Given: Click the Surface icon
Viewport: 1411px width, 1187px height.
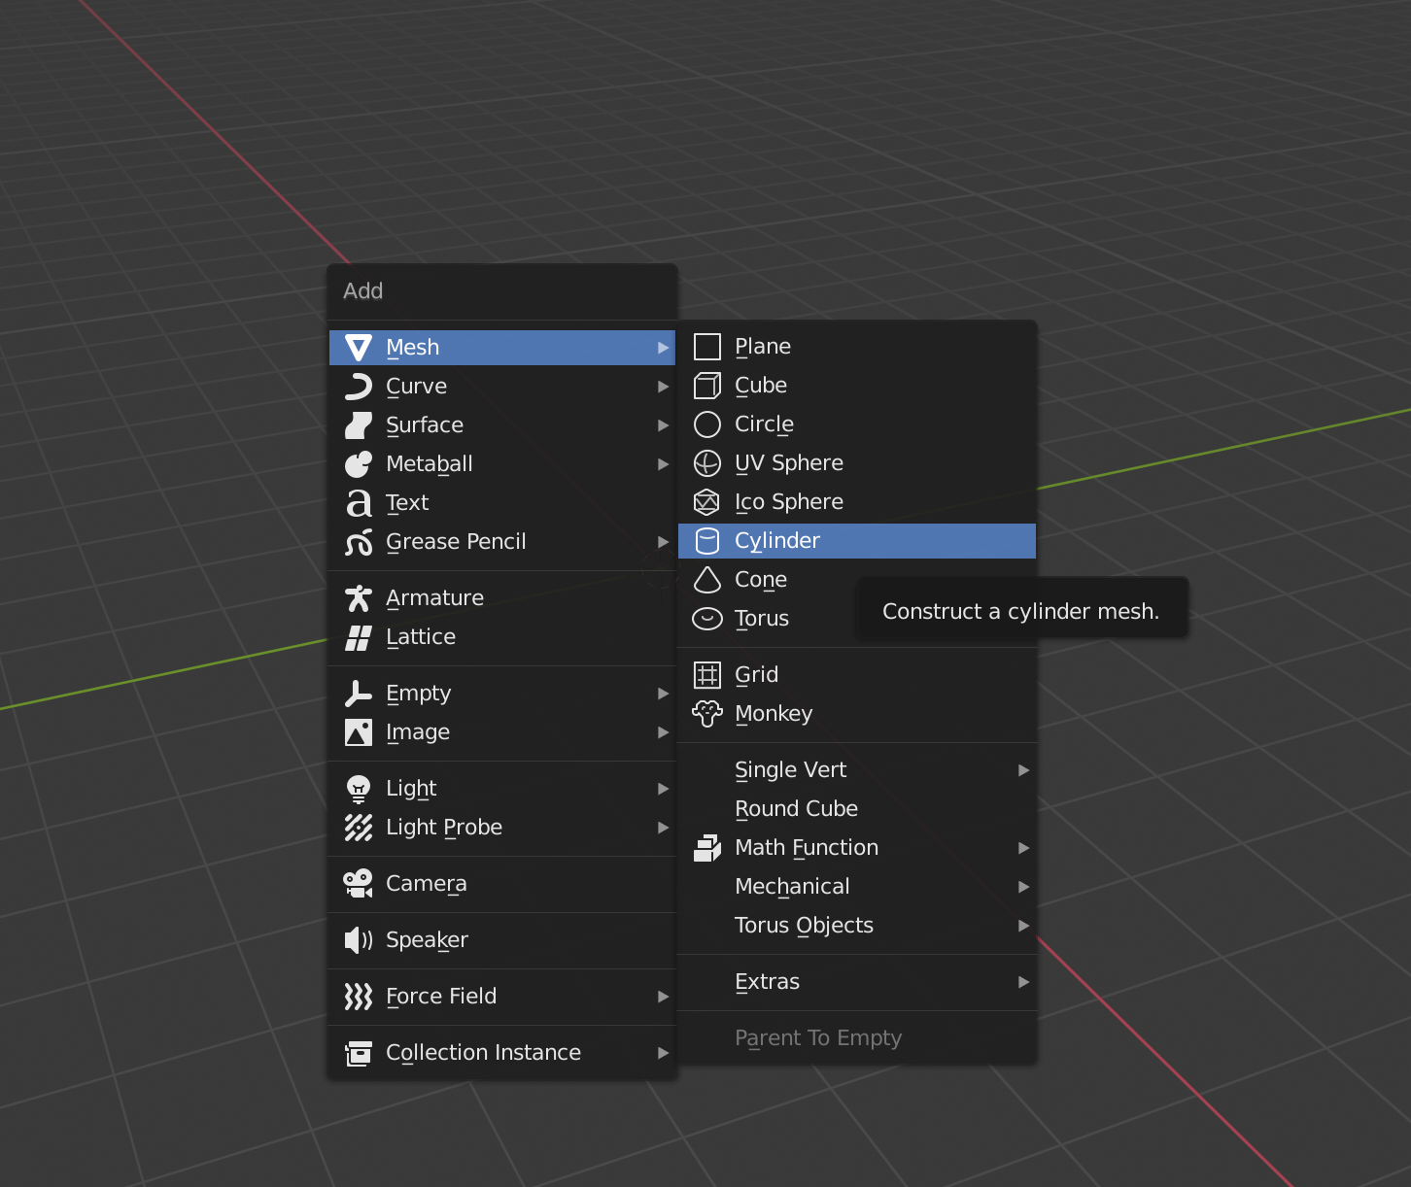Looking at the screenshot, I should click(x=359, y=425).
